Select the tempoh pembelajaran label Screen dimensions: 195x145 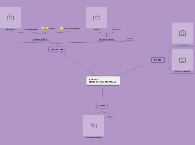[93, 137]
